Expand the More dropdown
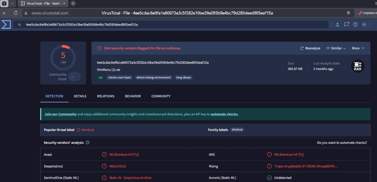Screen dimensions: 377x182 [x=358, y=48]
